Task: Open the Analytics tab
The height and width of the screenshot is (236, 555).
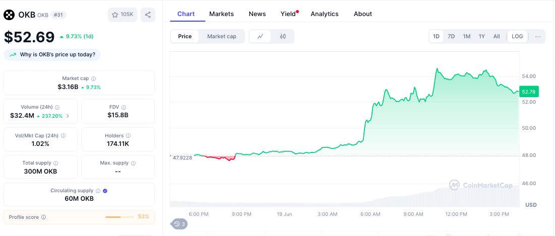Action: pos(325,14)
